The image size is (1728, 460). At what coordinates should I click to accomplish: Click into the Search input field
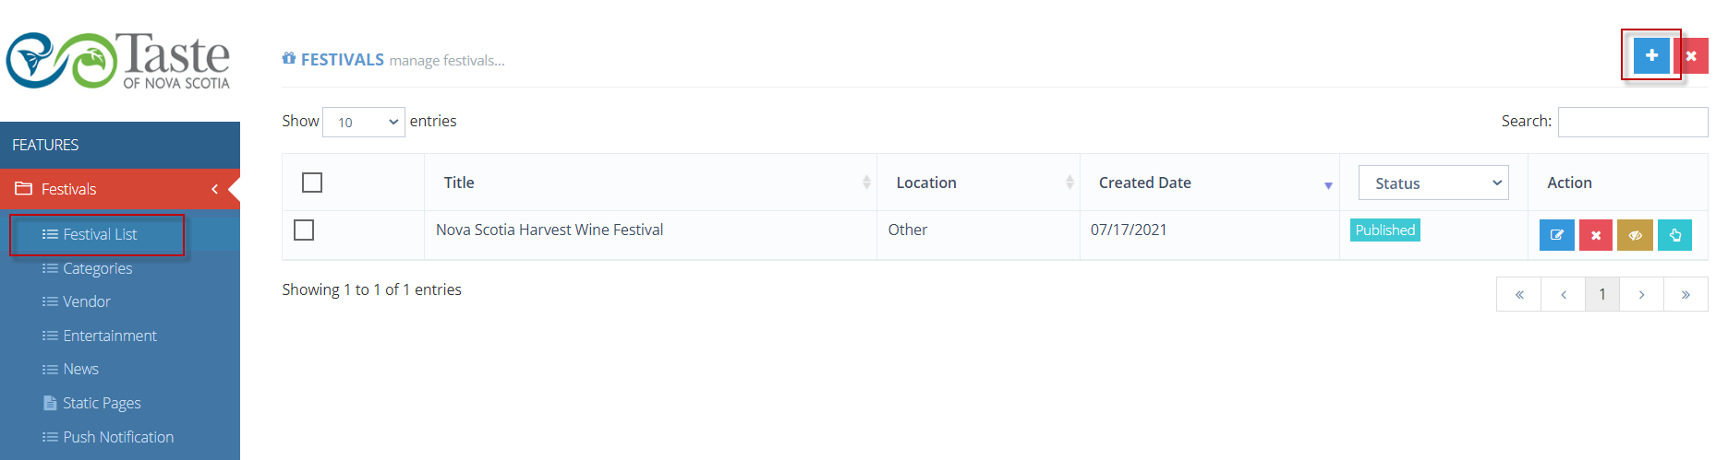pyautogui.click(x=1633, y=122)
